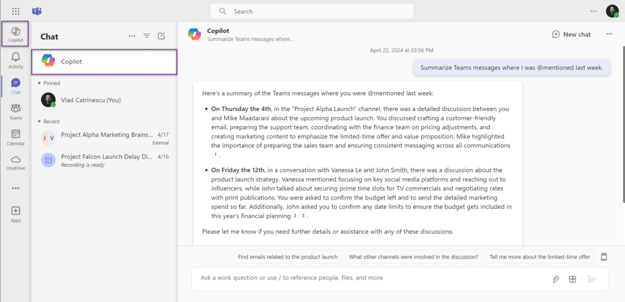The image size is (625, 302).
Task: Open citation reference 3
Action: (303, 215)
